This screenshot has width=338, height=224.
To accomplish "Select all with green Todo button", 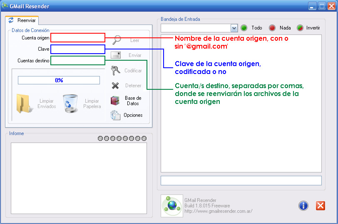I will point(244,28).
